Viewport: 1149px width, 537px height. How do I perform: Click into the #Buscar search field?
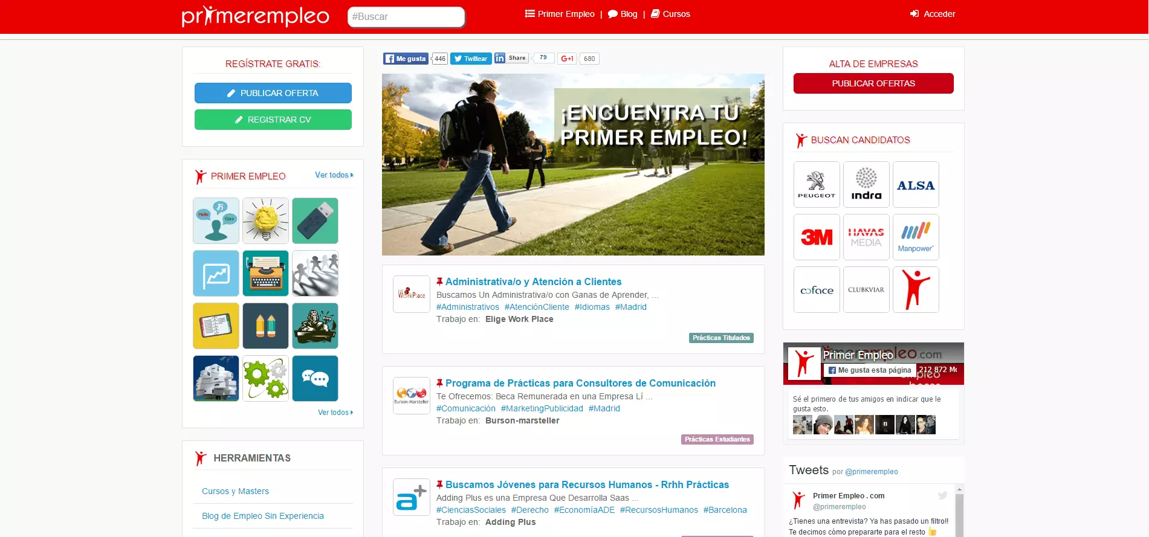[406, 17]
